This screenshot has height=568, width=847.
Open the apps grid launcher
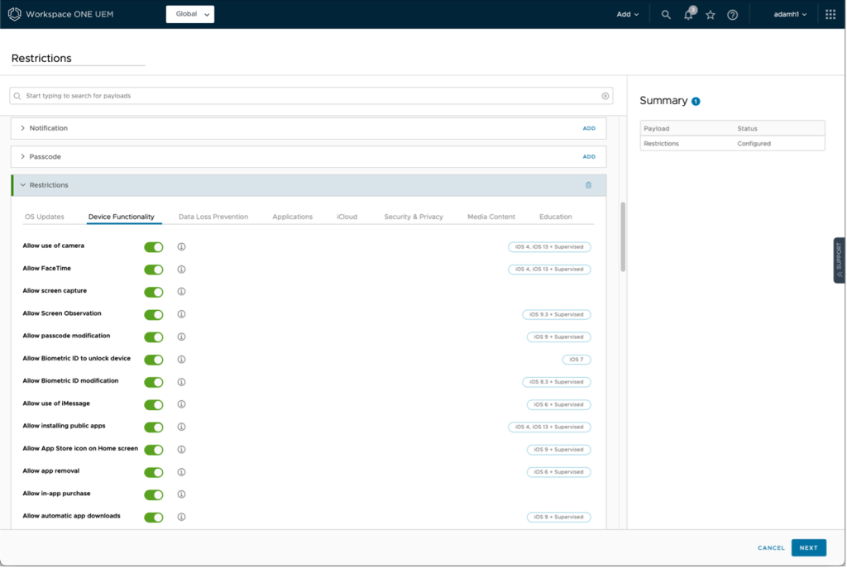830,15
